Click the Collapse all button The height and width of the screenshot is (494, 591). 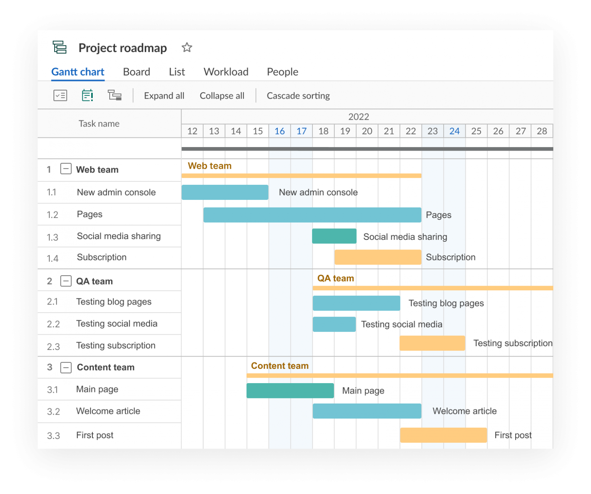[222, 96]
